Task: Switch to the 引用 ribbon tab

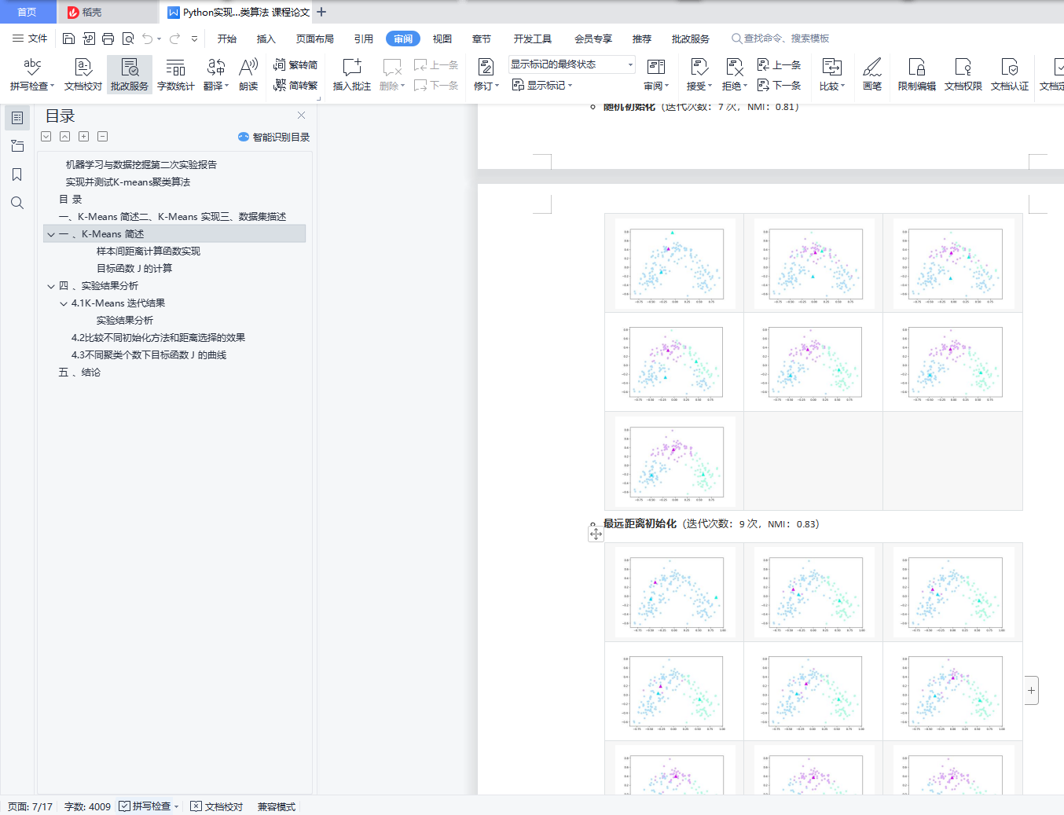Action: tap(364, 39)
